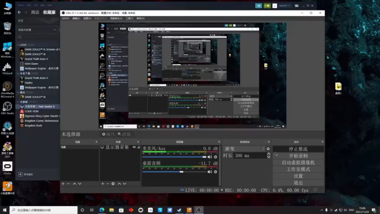Open settings gear for 桌面音频 audio
Screen dimensions: 380x214
[216, 172]
